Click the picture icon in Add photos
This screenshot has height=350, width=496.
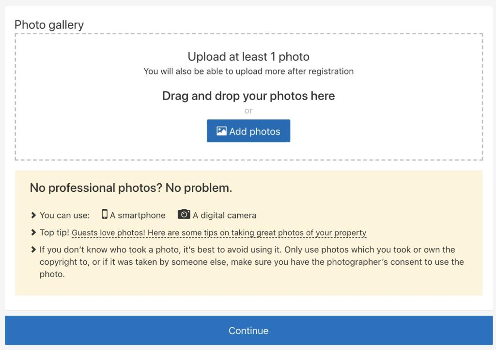(x=221, y=131)
